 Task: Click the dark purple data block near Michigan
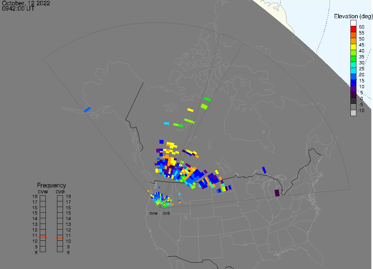tap(277, 193)
